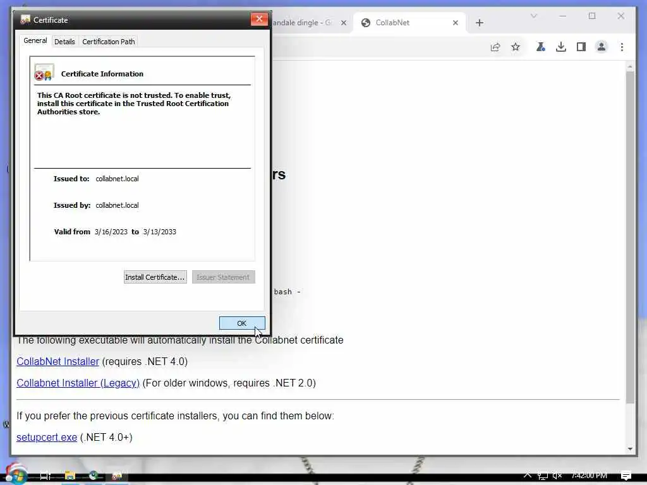Click the untrusted certificate warning icon
The width and height of the screenshot is (647, 485).
pyautogui.click(x=44, y=73)
